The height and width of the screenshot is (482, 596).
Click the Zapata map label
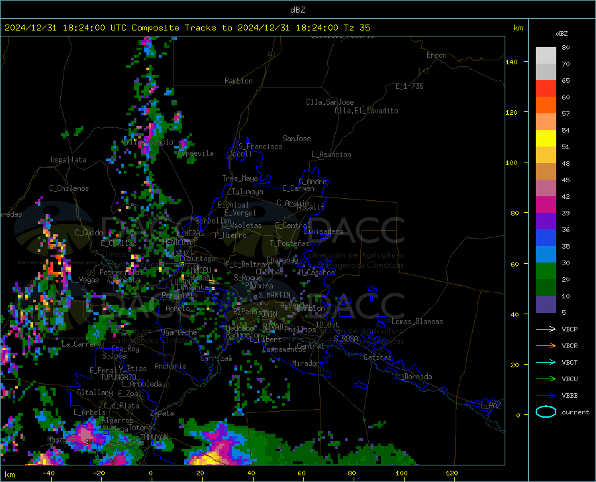162,413
